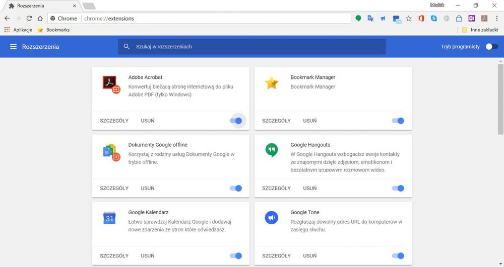Click the Szukaj w rozszerzeniach search field

click(x=251, y=46)
